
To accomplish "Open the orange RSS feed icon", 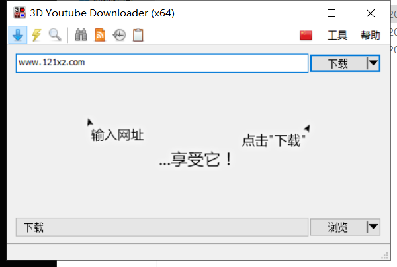I will pos(101,36).
